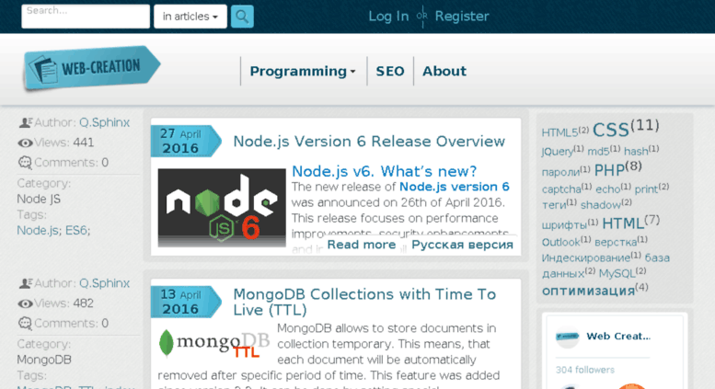This screenshot has width=715, height=389.
Task: Click first Q.Sphinx author link
Action: (x=104, y=122)
